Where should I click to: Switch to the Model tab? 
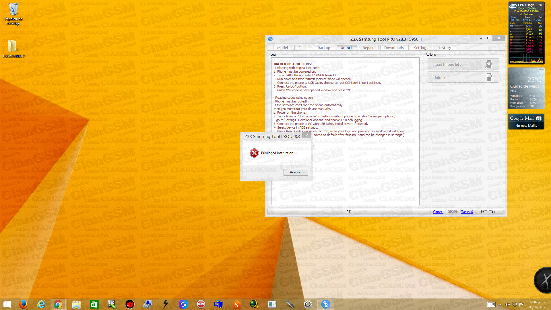(x=283, y=48)
